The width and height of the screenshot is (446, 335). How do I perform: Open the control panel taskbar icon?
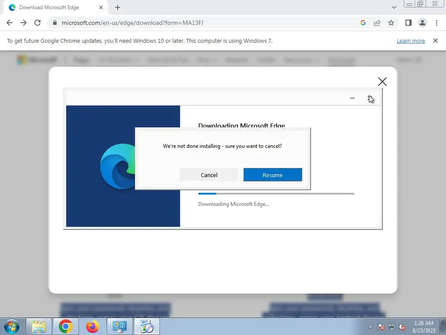pyautogui.click(x=119, y=326)
